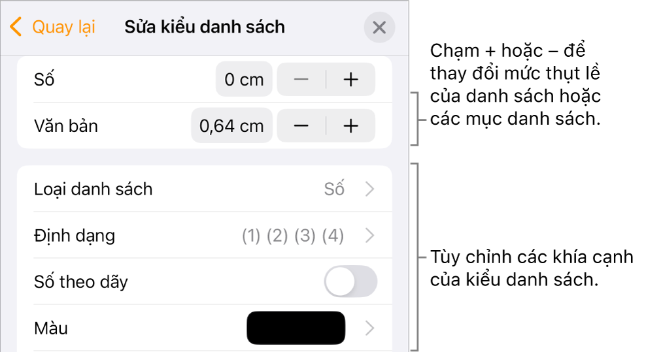Expand the Loại danh sách chevron

[x=369, y=189]
